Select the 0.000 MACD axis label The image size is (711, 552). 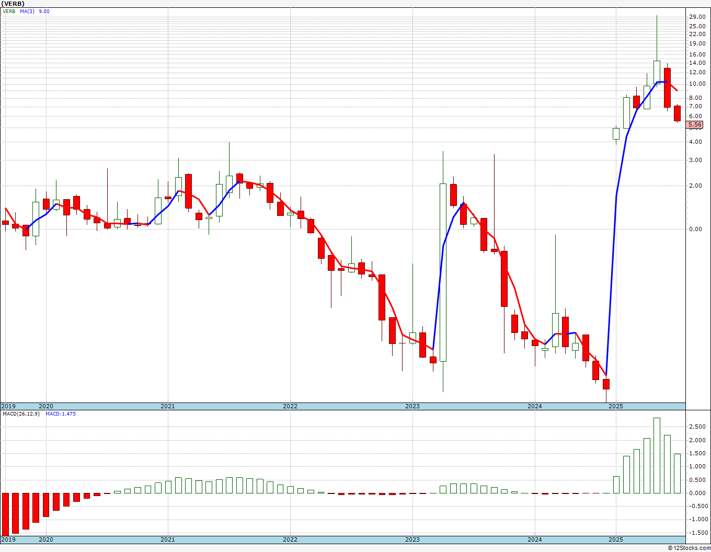coord(697,493)
